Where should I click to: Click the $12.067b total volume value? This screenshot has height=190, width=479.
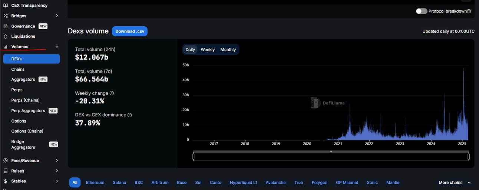click(x=92, y=57)
